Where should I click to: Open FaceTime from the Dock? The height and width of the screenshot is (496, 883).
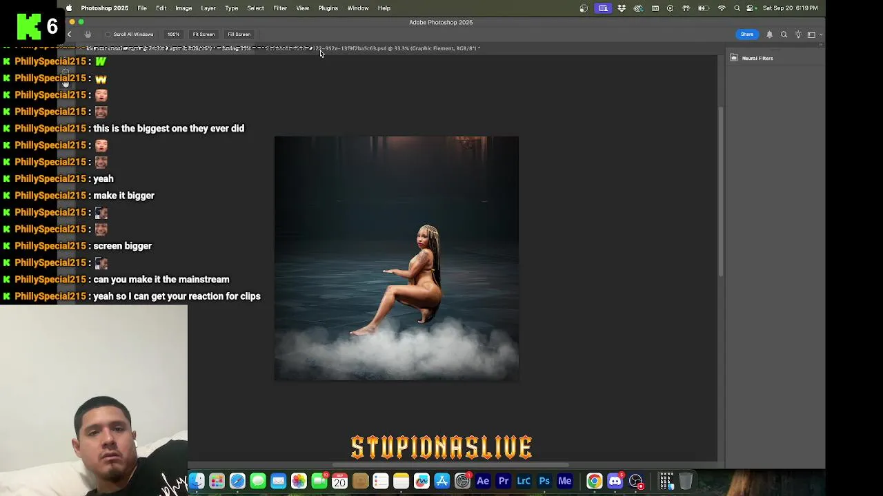[319, 481]
